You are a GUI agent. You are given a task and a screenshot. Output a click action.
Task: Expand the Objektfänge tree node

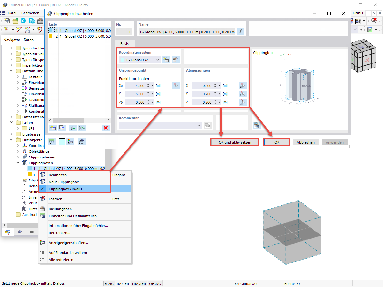coord(18,151)
